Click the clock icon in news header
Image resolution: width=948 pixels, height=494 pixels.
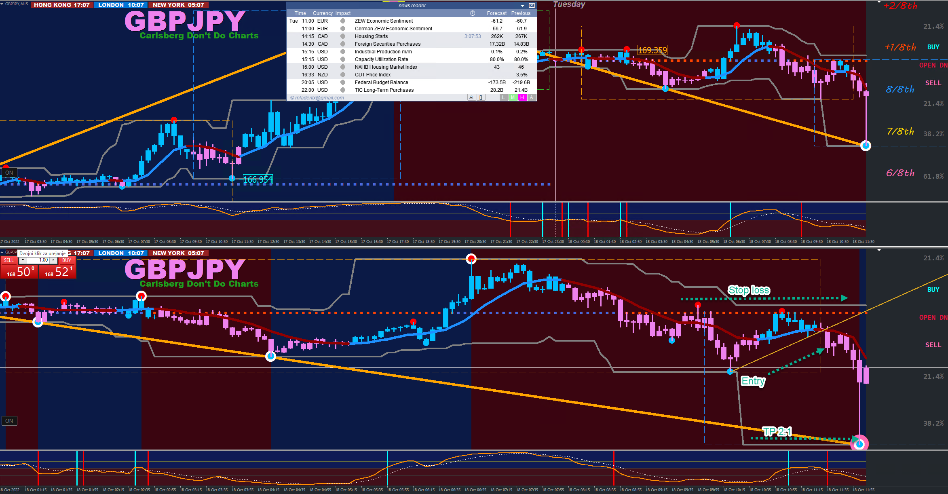(x=472, y=13)
